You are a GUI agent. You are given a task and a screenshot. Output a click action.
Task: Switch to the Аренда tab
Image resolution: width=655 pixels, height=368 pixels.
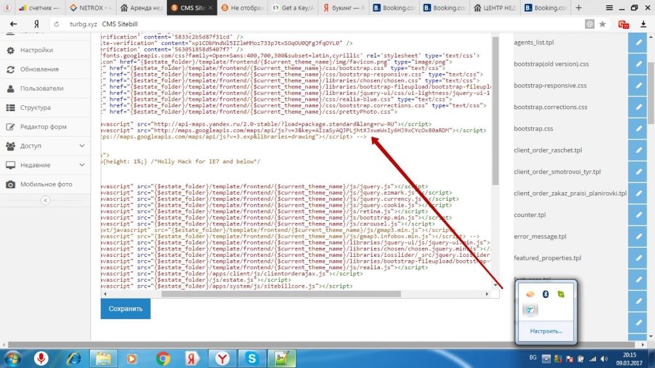point(141,7)
